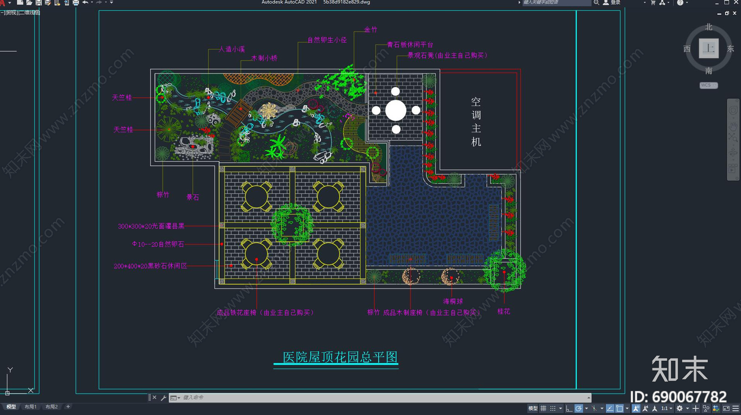This screenshot has height=415, width=741.
Task: Toggle object snap tracking
Action: pos(610,408)
